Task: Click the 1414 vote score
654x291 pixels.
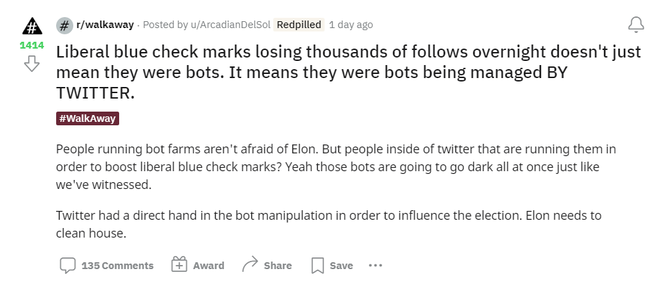Action: pyautogui.click(x=32, y=45)
